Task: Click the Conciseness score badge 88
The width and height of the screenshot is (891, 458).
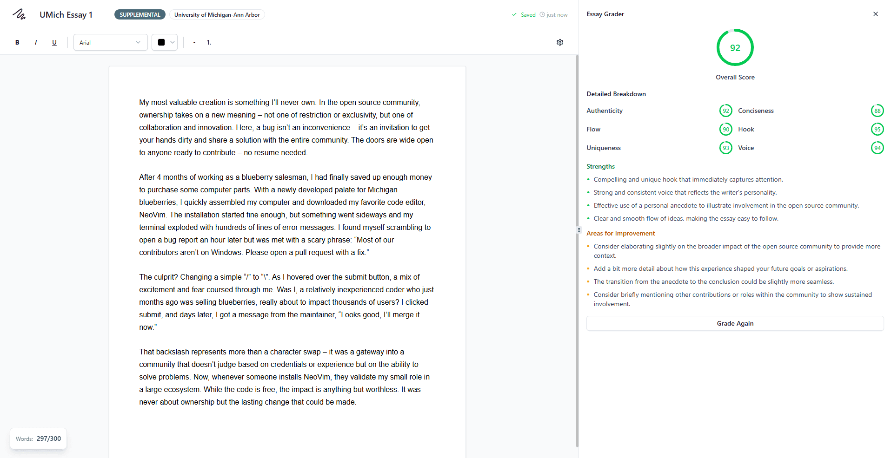Action: (x=878, y=111)
